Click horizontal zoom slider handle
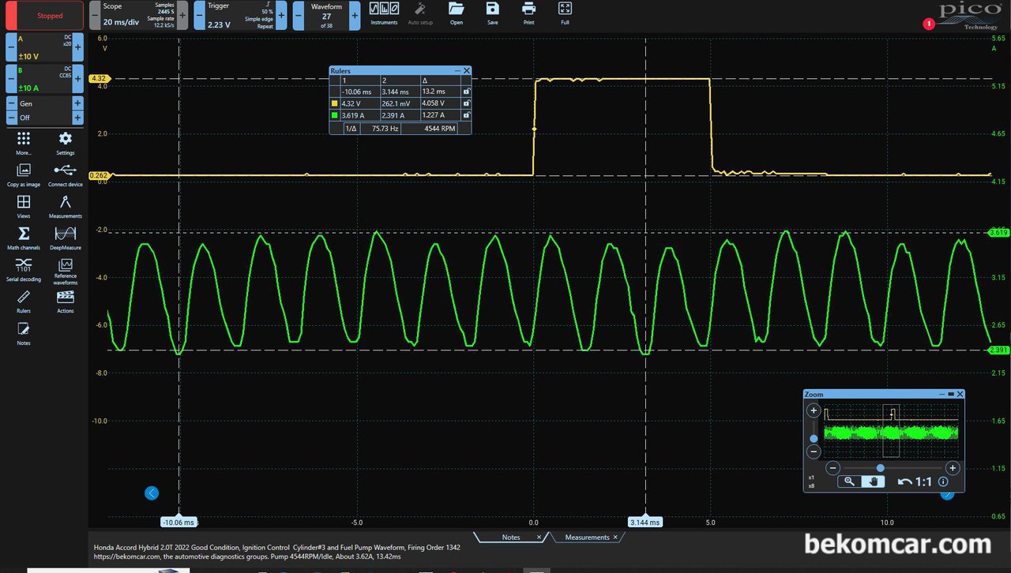Image resolution: width=1011 pixels, height=573 pixels. click(x=880, y=468)
